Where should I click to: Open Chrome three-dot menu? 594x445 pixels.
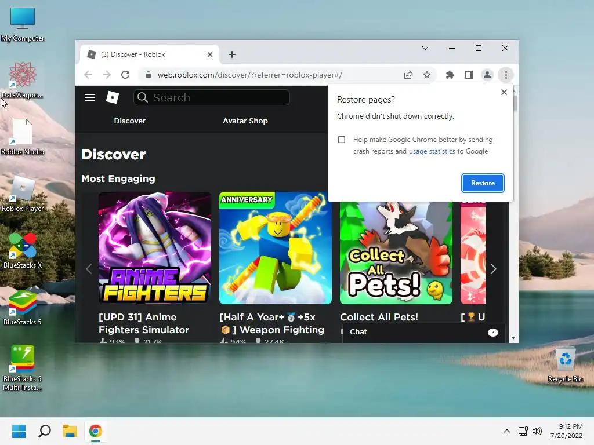[506, 75]
